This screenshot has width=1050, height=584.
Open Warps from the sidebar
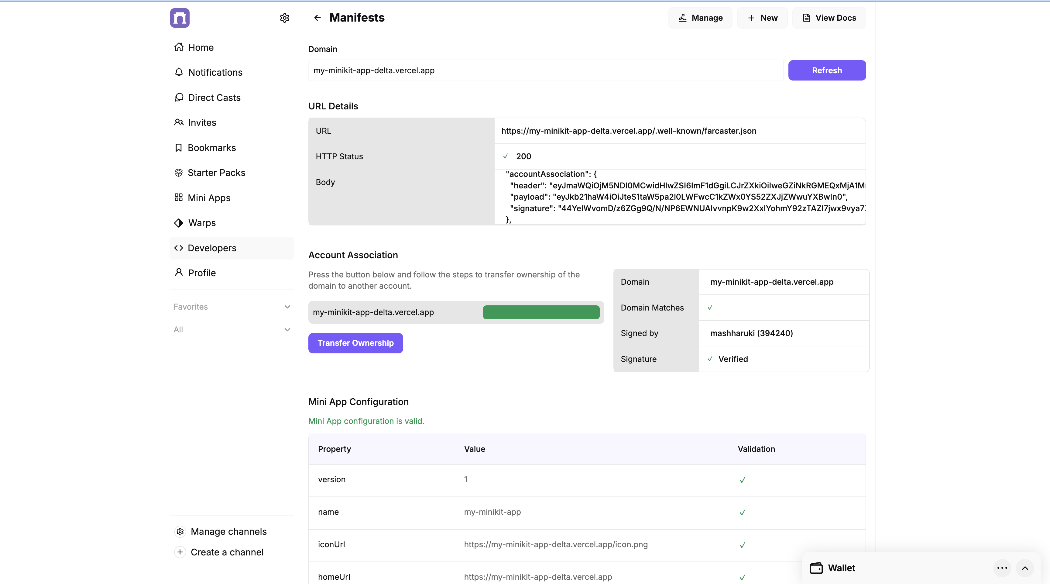pyautogui.click(x=202, y=223)
